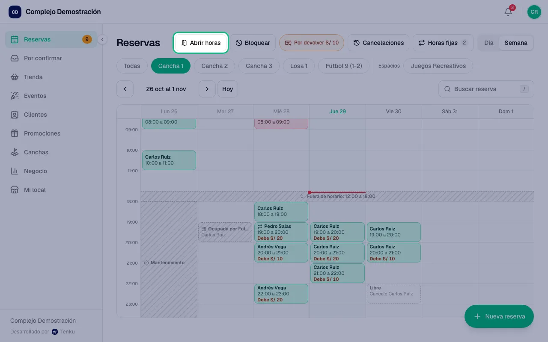Select the Futbol 9 (1-2) tab
This screenshot has width=548, height=342.
pyautogui.click(x=344, y=66)
